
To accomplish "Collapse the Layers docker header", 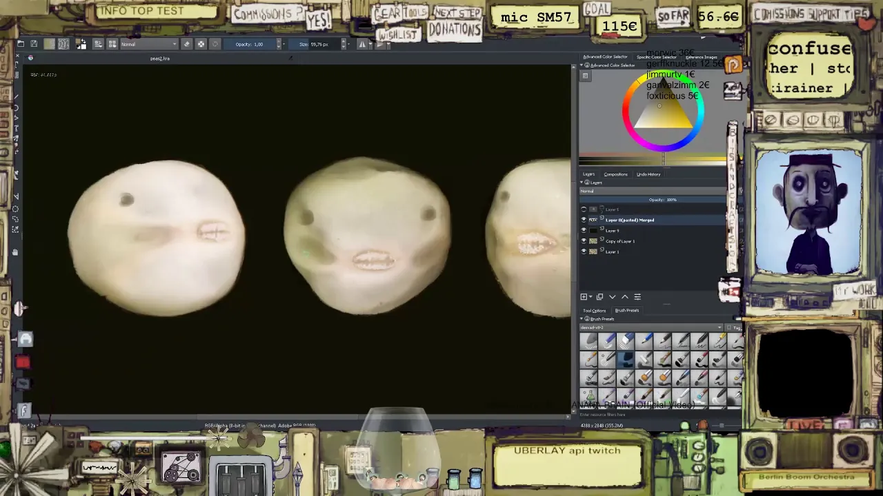I will (582, 183).
